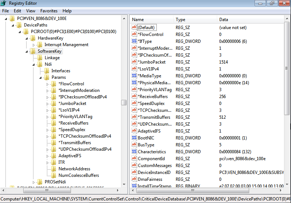Image resolution: width=291 pixels, height=203 pixels.
Task: Click the binary icon beside MediaType value
Action: (x=134, y=76)
